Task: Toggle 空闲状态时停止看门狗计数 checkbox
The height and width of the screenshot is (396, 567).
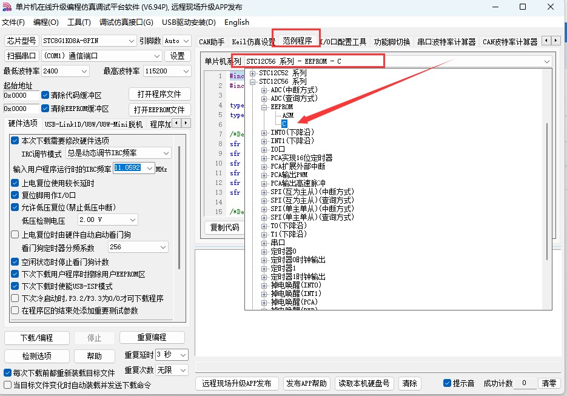Action: (x=15, y=262)
